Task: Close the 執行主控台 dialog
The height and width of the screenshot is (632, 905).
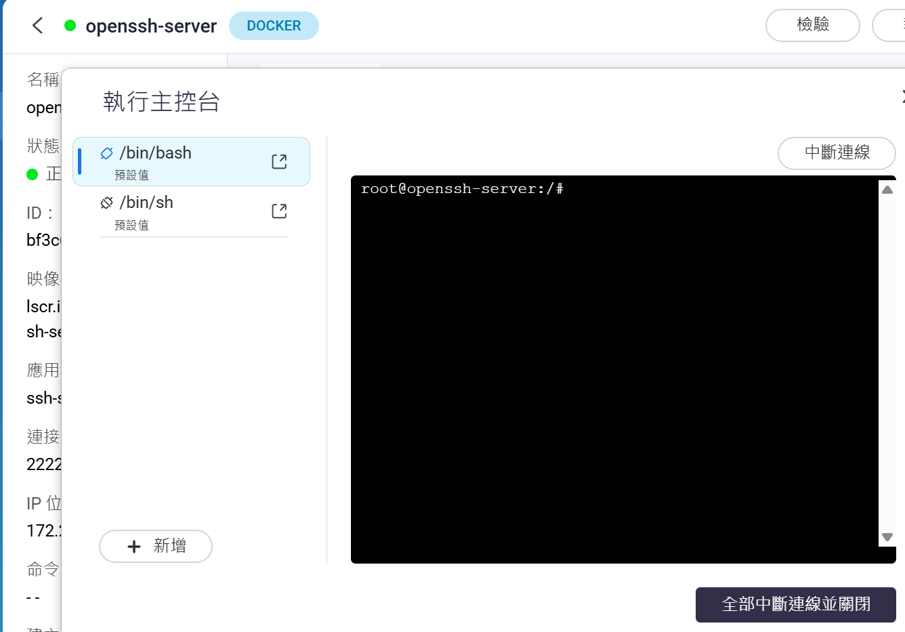Action: pos(902,96)
